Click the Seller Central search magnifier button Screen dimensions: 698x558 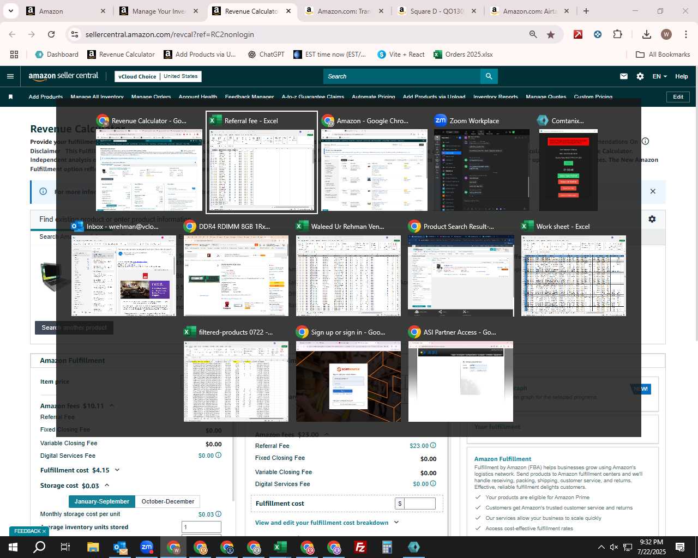(489, 76)
